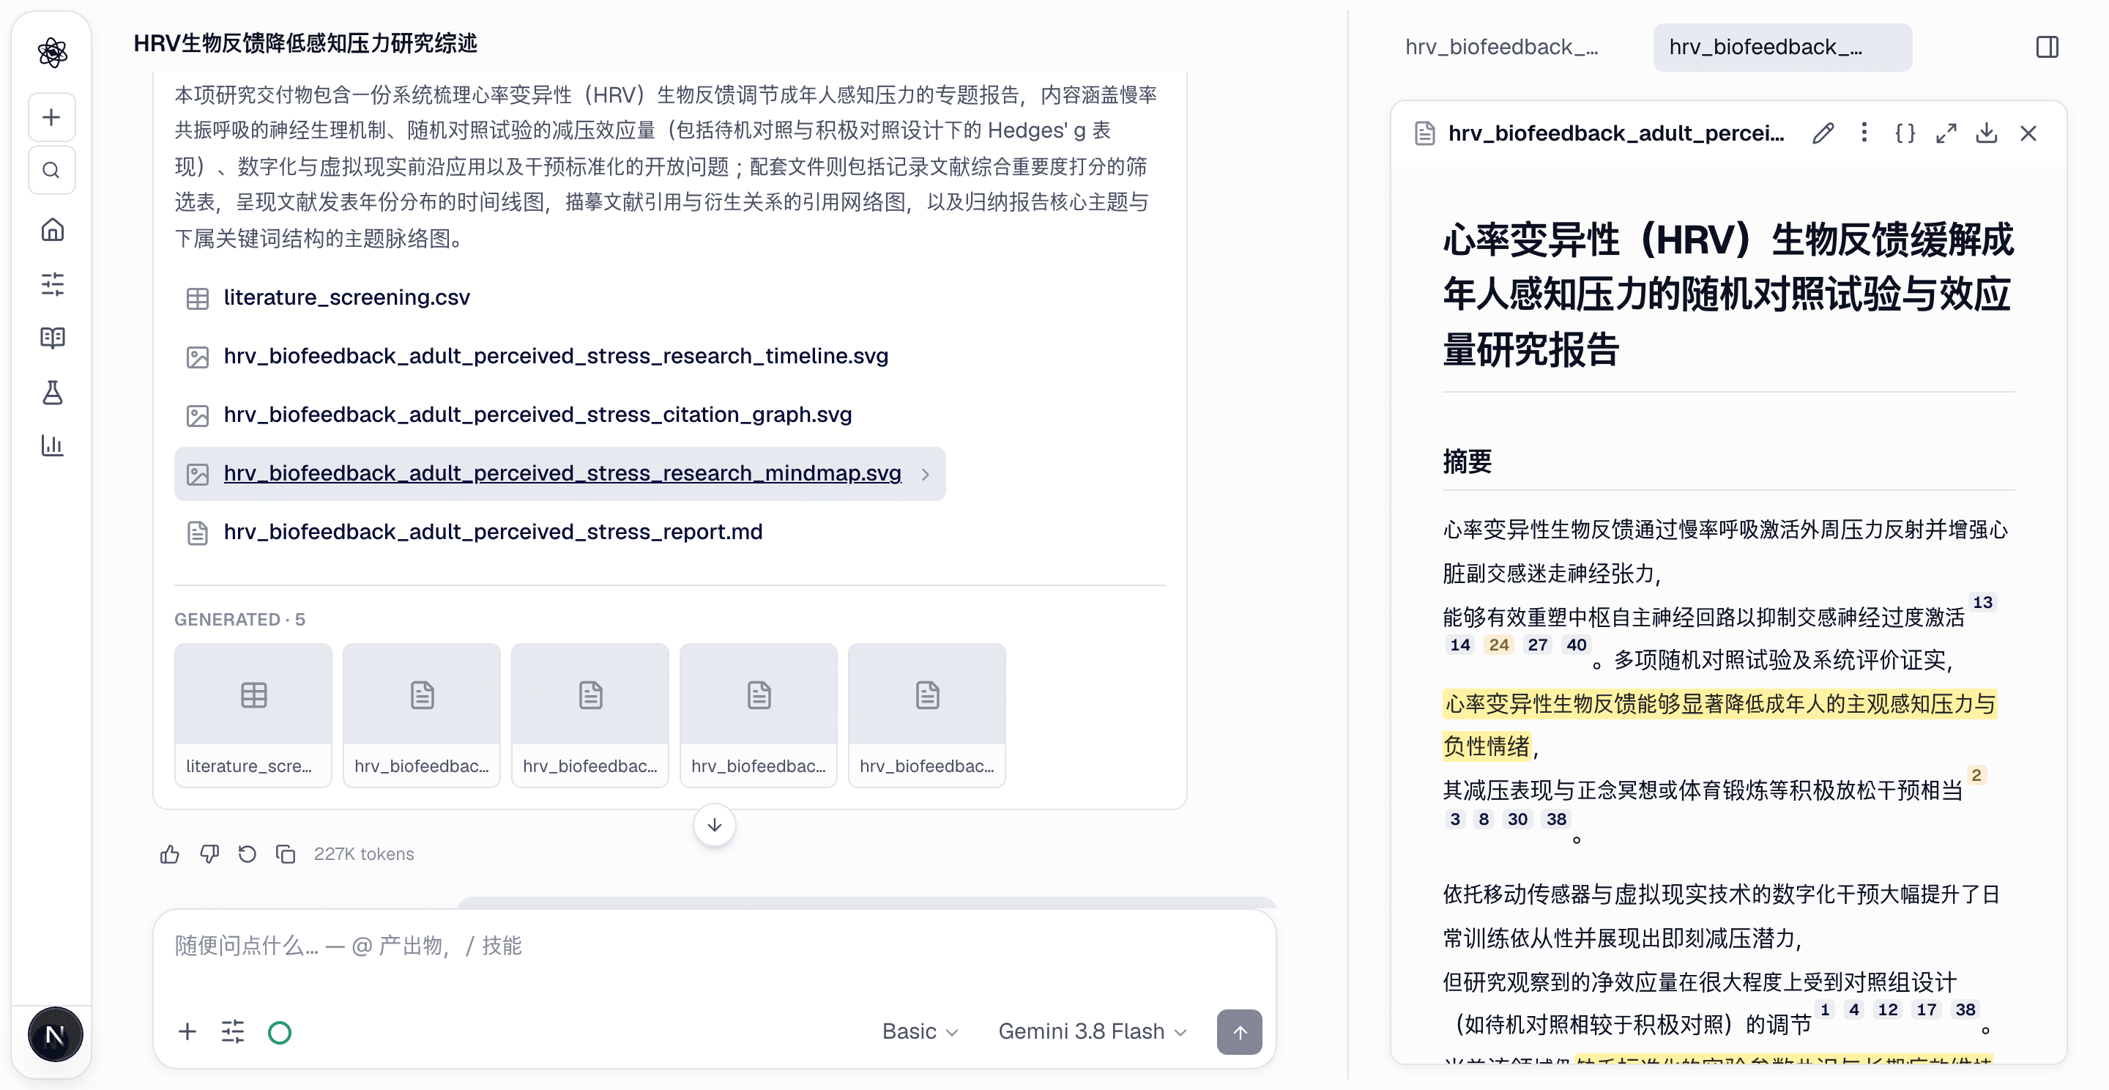Viewport: 2109px width, 1090px height.
Task: Open composer tools sliders icon
Action: (233, 1032)
